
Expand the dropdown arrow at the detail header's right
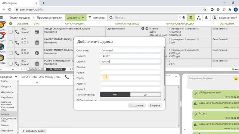(176, 77)
